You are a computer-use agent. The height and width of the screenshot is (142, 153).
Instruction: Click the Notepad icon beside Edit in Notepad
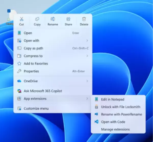[96, 99]
